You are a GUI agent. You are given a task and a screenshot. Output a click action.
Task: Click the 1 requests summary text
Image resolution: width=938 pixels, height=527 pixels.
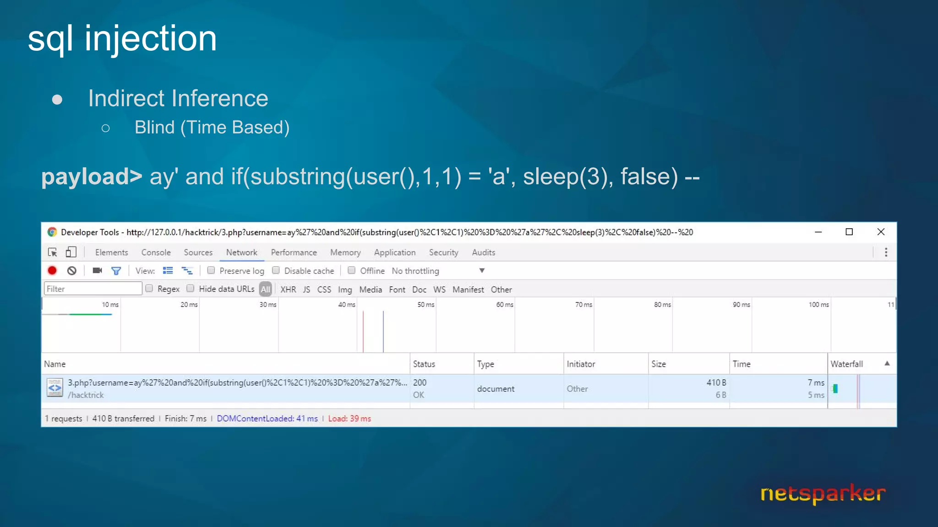click(x=63, y=419)
